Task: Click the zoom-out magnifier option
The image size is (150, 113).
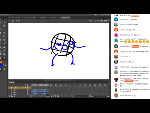Action: click(x=4, y=69)
